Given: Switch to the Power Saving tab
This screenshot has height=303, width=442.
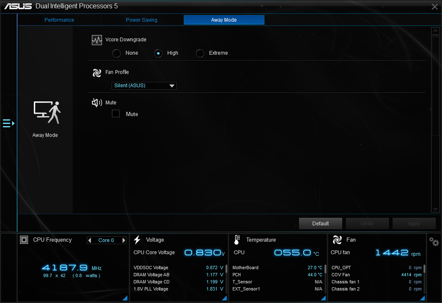Looking at the screenshot, I should click(142, 20).
